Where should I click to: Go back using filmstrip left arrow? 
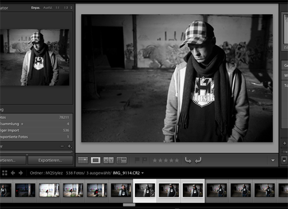click(x=13, y=173)
